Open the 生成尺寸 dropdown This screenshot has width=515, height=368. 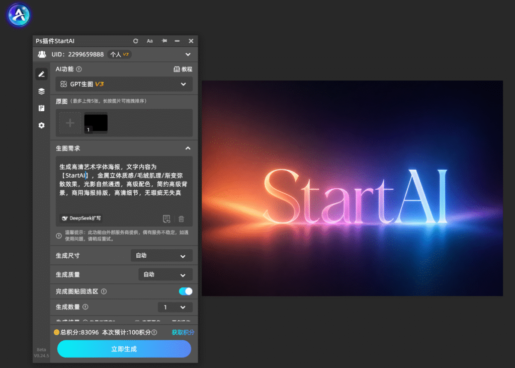coord(161,256)
